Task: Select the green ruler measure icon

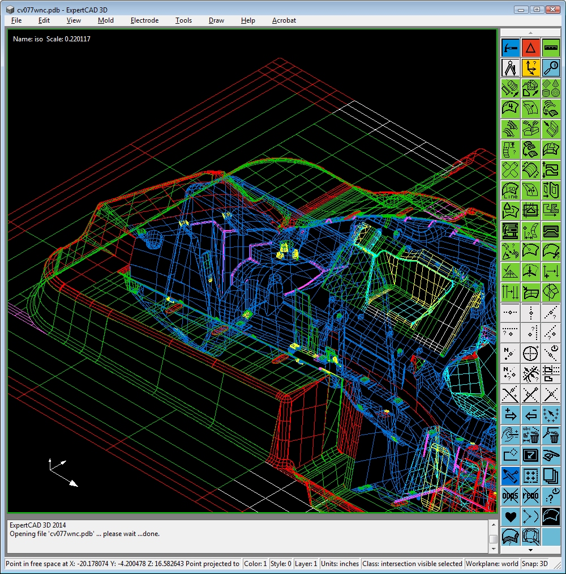Action: tap(551, 48)
